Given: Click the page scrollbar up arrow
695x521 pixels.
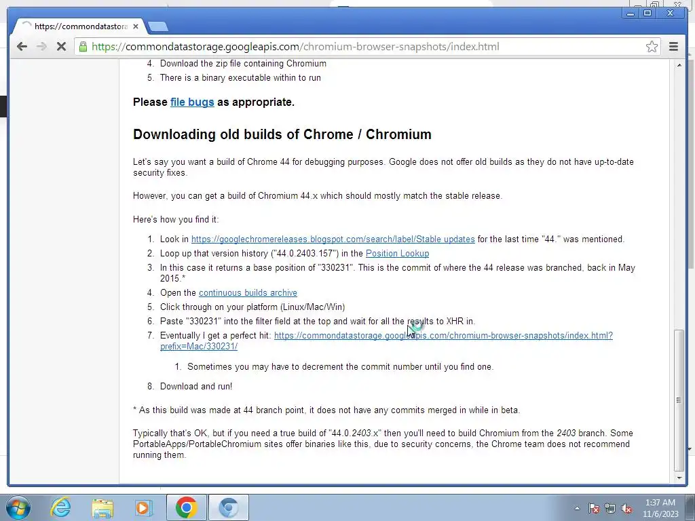Looking at the screenshot, I should [679, 65].
